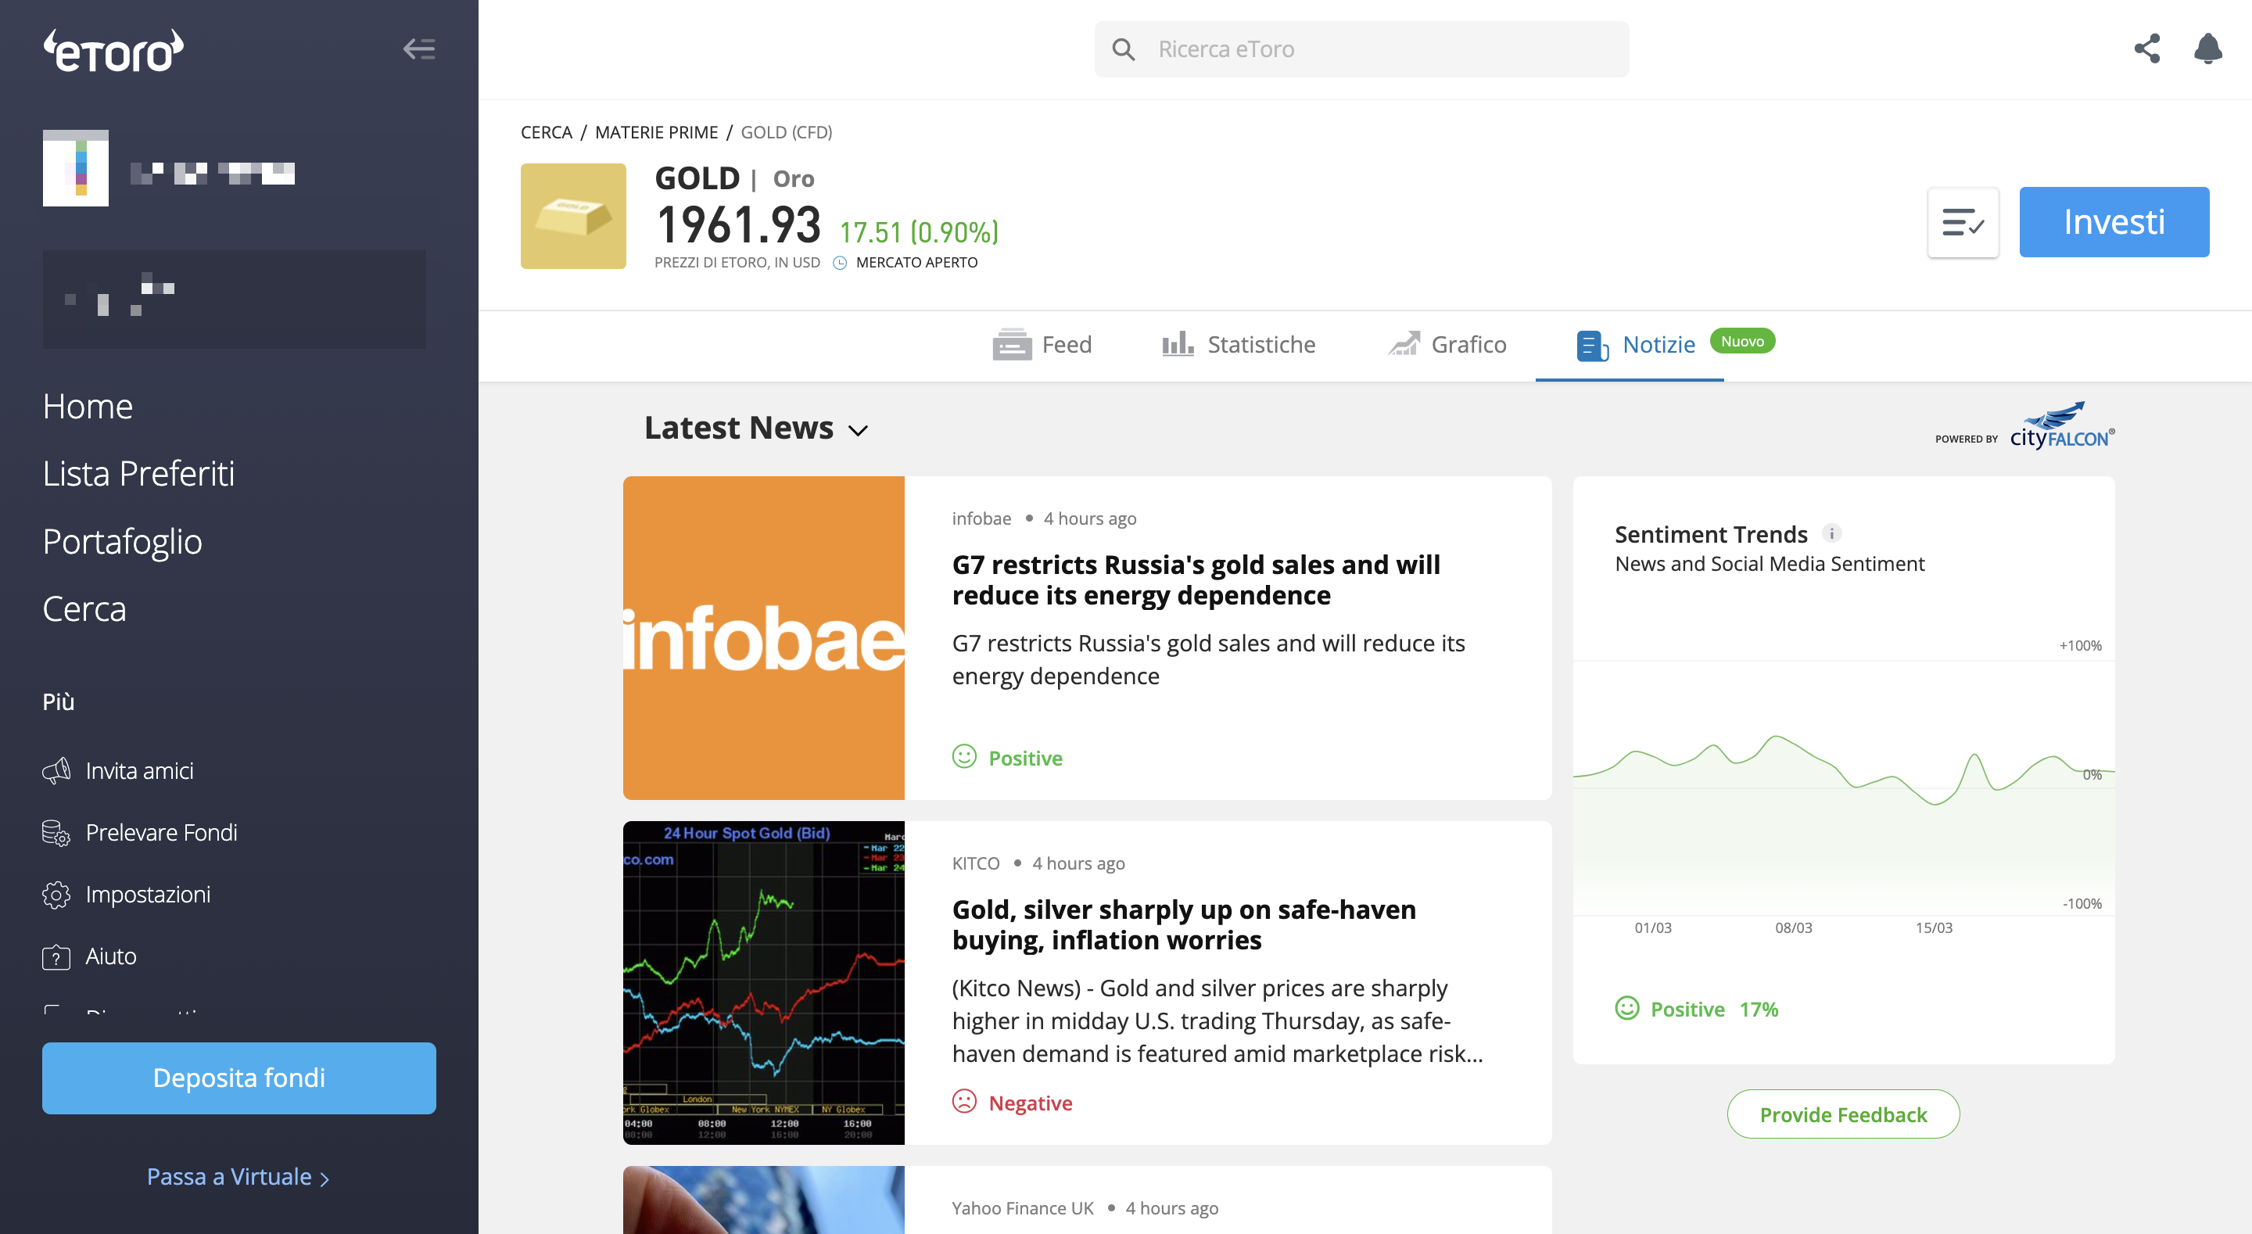The width and height of the screenshot is (2252, 1234).
Task: Click the Nuovo badge
Action: pos(1741,341)
